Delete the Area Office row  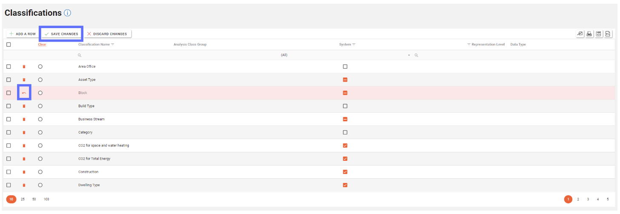(x=24, y=67)
